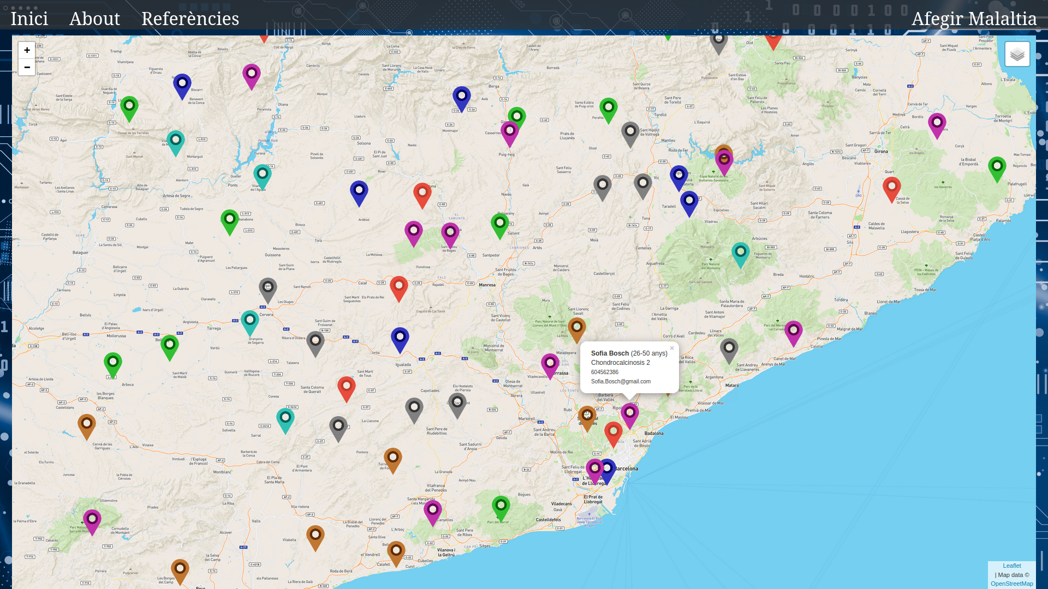Select the green marker near Palafrugell
The image size is (1048, 589).
pyautogui.click(x=997, y=168)
